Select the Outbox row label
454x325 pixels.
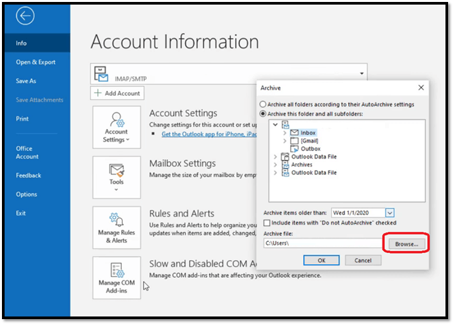[310, 149]
